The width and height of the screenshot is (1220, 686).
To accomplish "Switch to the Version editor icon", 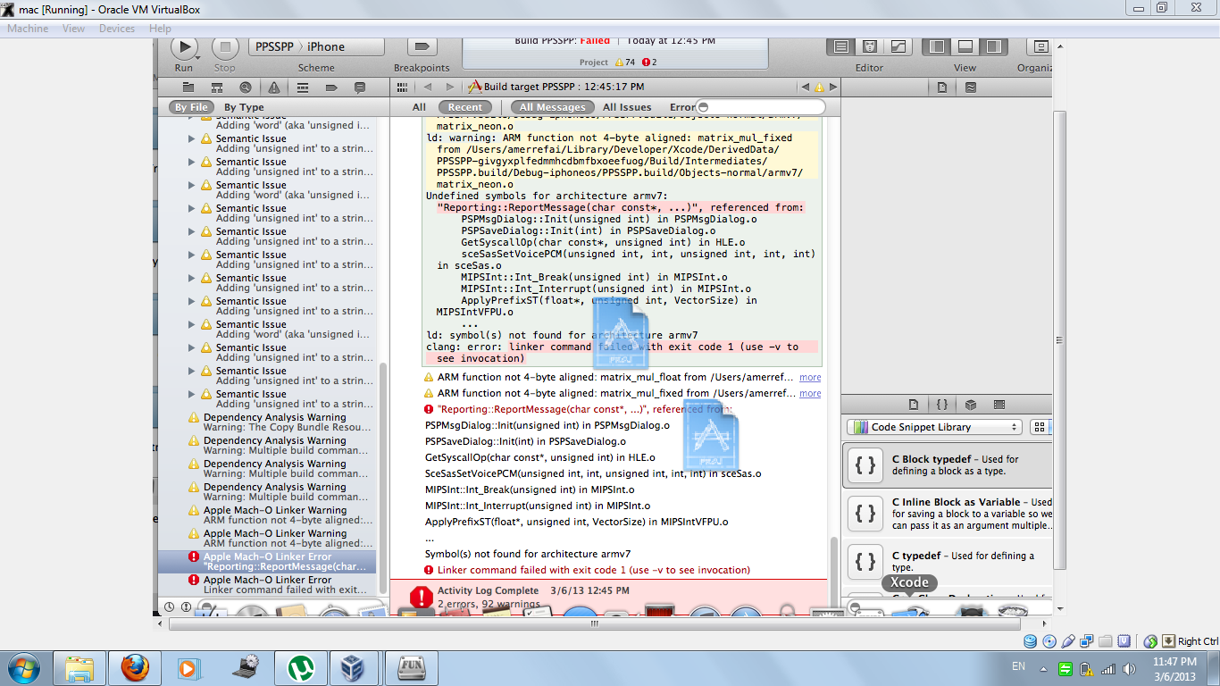I will [898, 46].
